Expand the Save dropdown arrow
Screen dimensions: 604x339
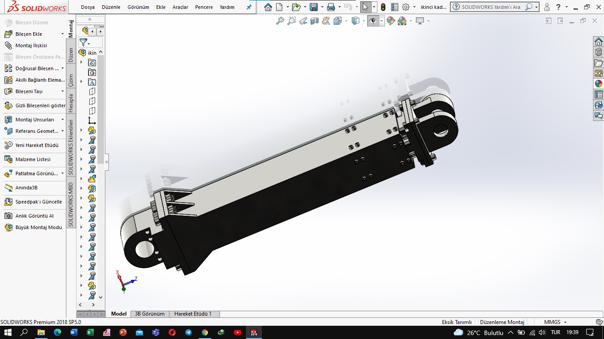coord(322,7)
